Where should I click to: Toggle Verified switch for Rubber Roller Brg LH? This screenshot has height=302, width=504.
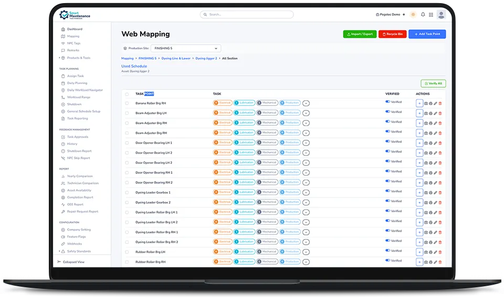(x=387, y=251)
